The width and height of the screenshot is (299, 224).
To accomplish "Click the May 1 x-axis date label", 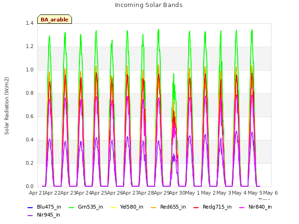I will click(192, 193).
